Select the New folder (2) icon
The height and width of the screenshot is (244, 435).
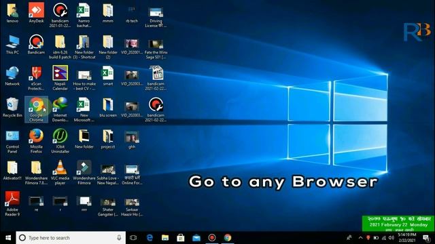click(108, 47)
